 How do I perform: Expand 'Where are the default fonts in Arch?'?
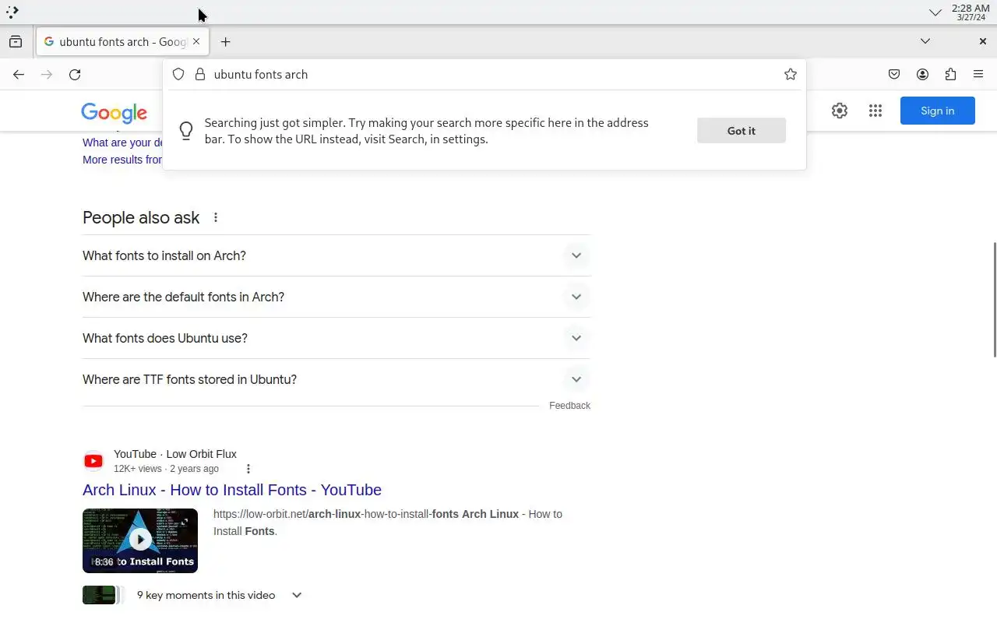pos(336,297)
